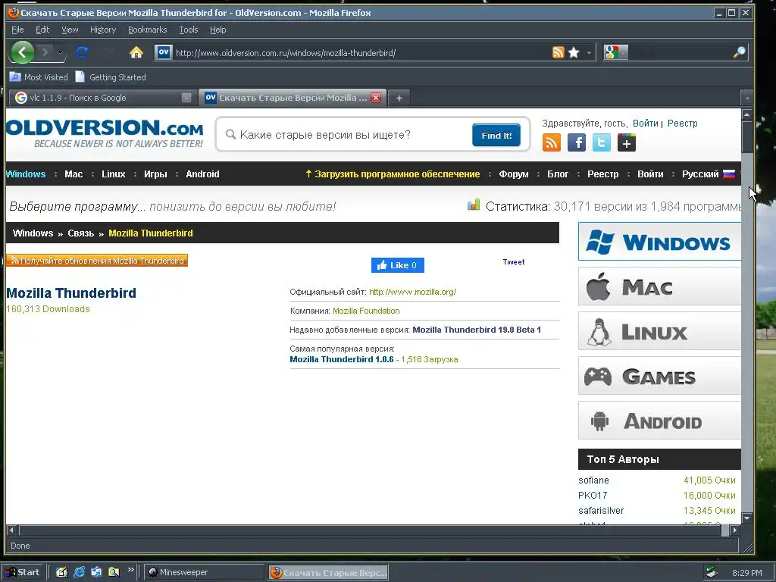The width and height of the screenshot is (776, 582).
Task: Expand the bookmark star dropdown arrow
Action: pos(589,53)
